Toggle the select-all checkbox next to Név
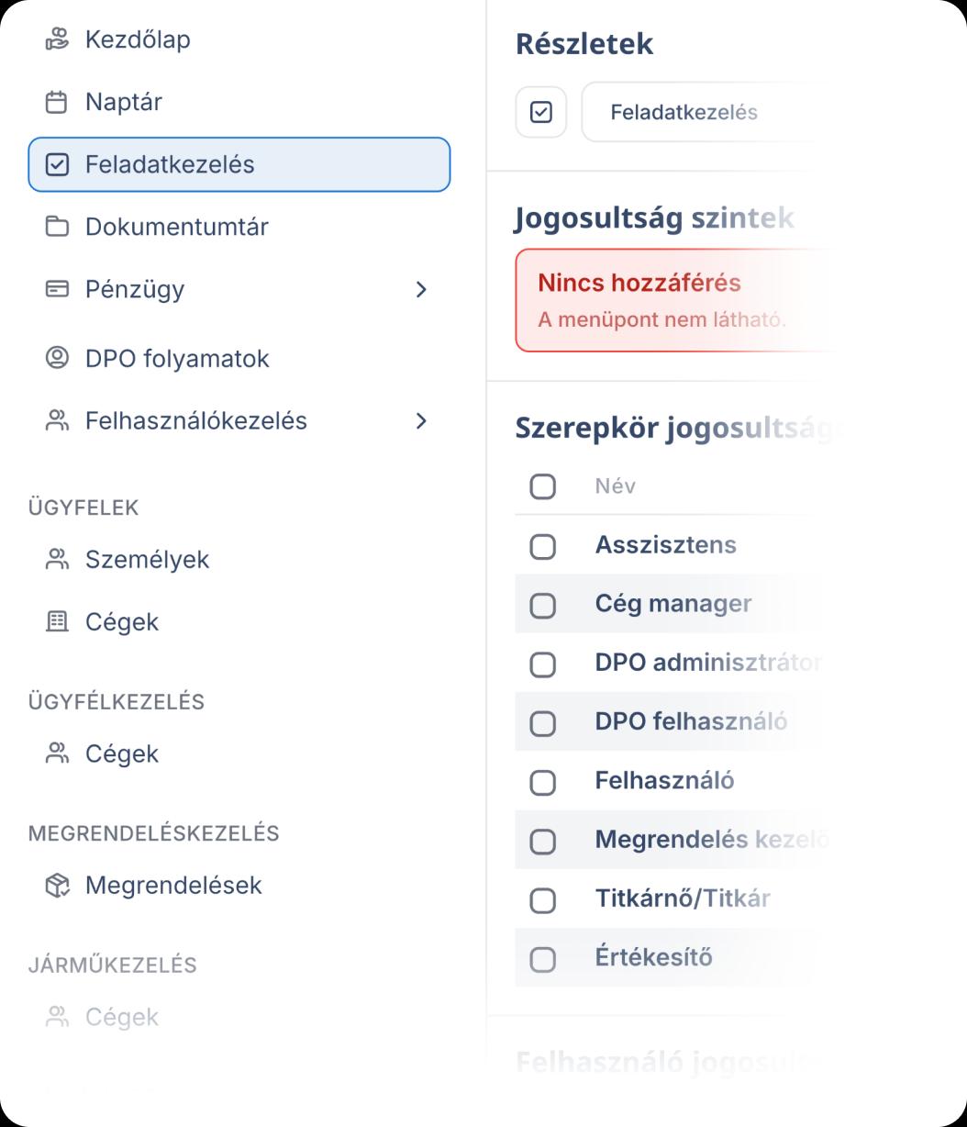This screenshot has width=967, height=1127. click(543, 486)
